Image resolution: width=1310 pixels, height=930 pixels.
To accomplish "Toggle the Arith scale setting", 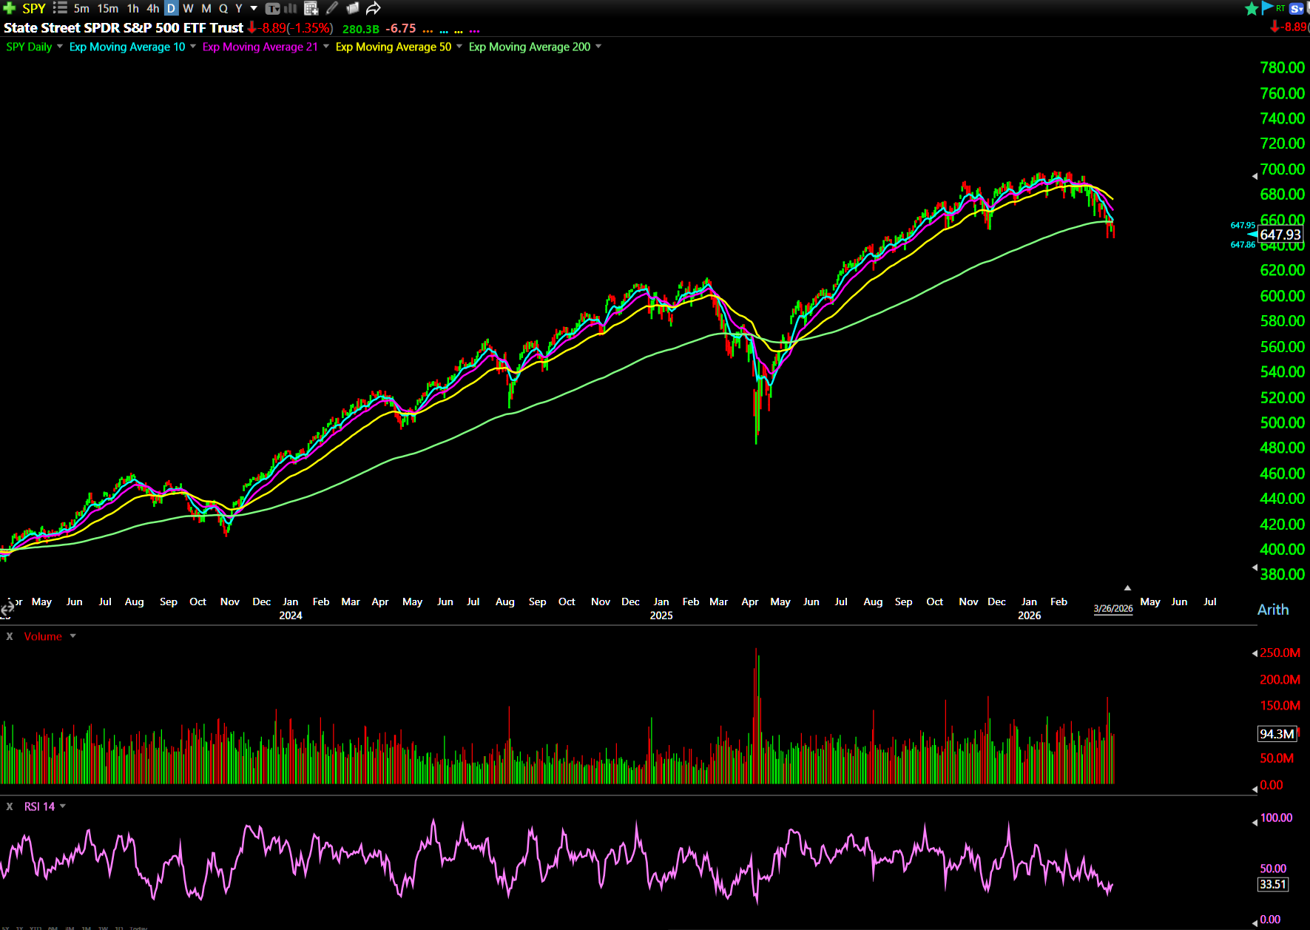I will point(1272,610).
